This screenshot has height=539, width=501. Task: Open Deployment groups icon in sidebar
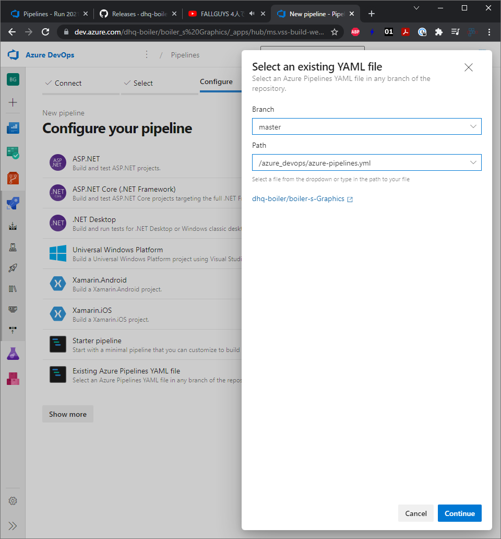(x=13, y=330)
